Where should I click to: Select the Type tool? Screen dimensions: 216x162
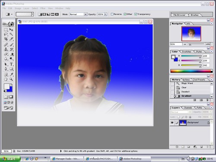pyautogui.click(x=11, y=64)
